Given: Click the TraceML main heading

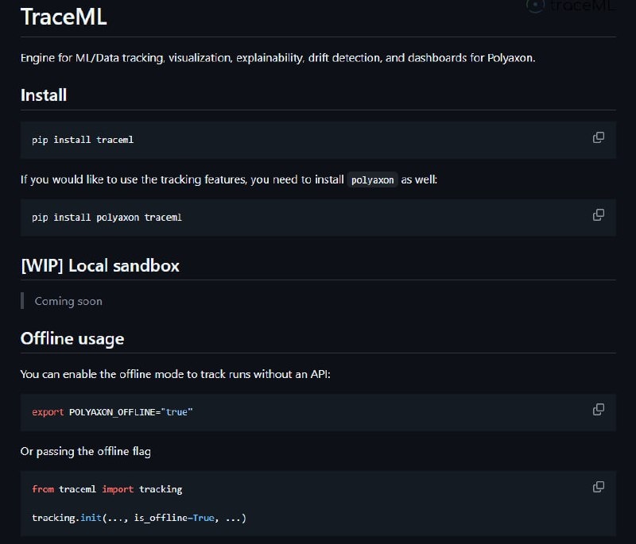Looking at the screenshot, I should [64, 17].
